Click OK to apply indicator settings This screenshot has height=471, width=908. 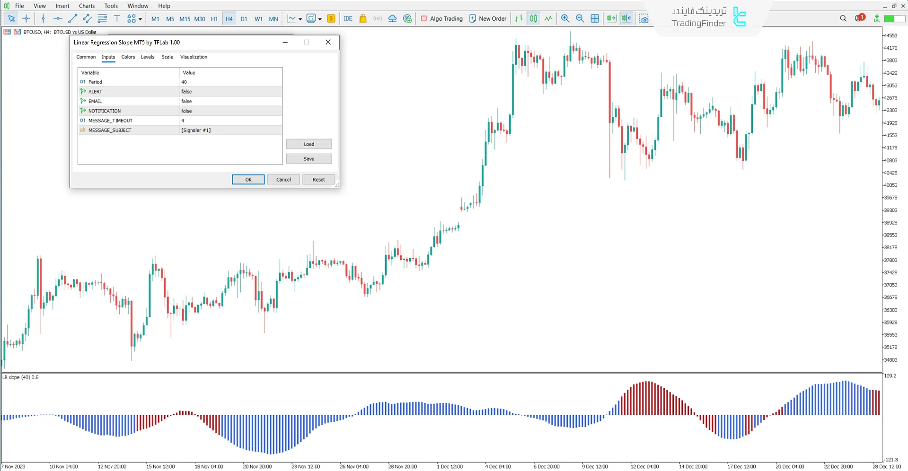click(x=248, y=179)
